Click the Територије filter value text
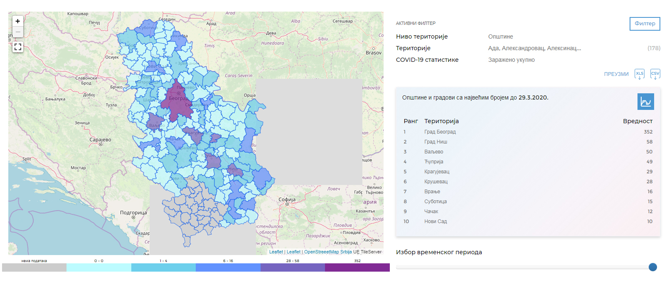The width and height of the screenshot is (667, 282). (x=534, y=48)
